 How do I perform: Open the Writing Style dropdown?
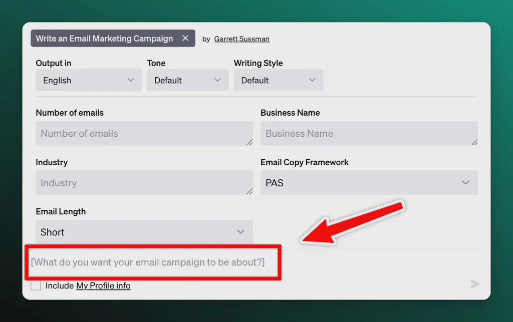tap(279, 80)
